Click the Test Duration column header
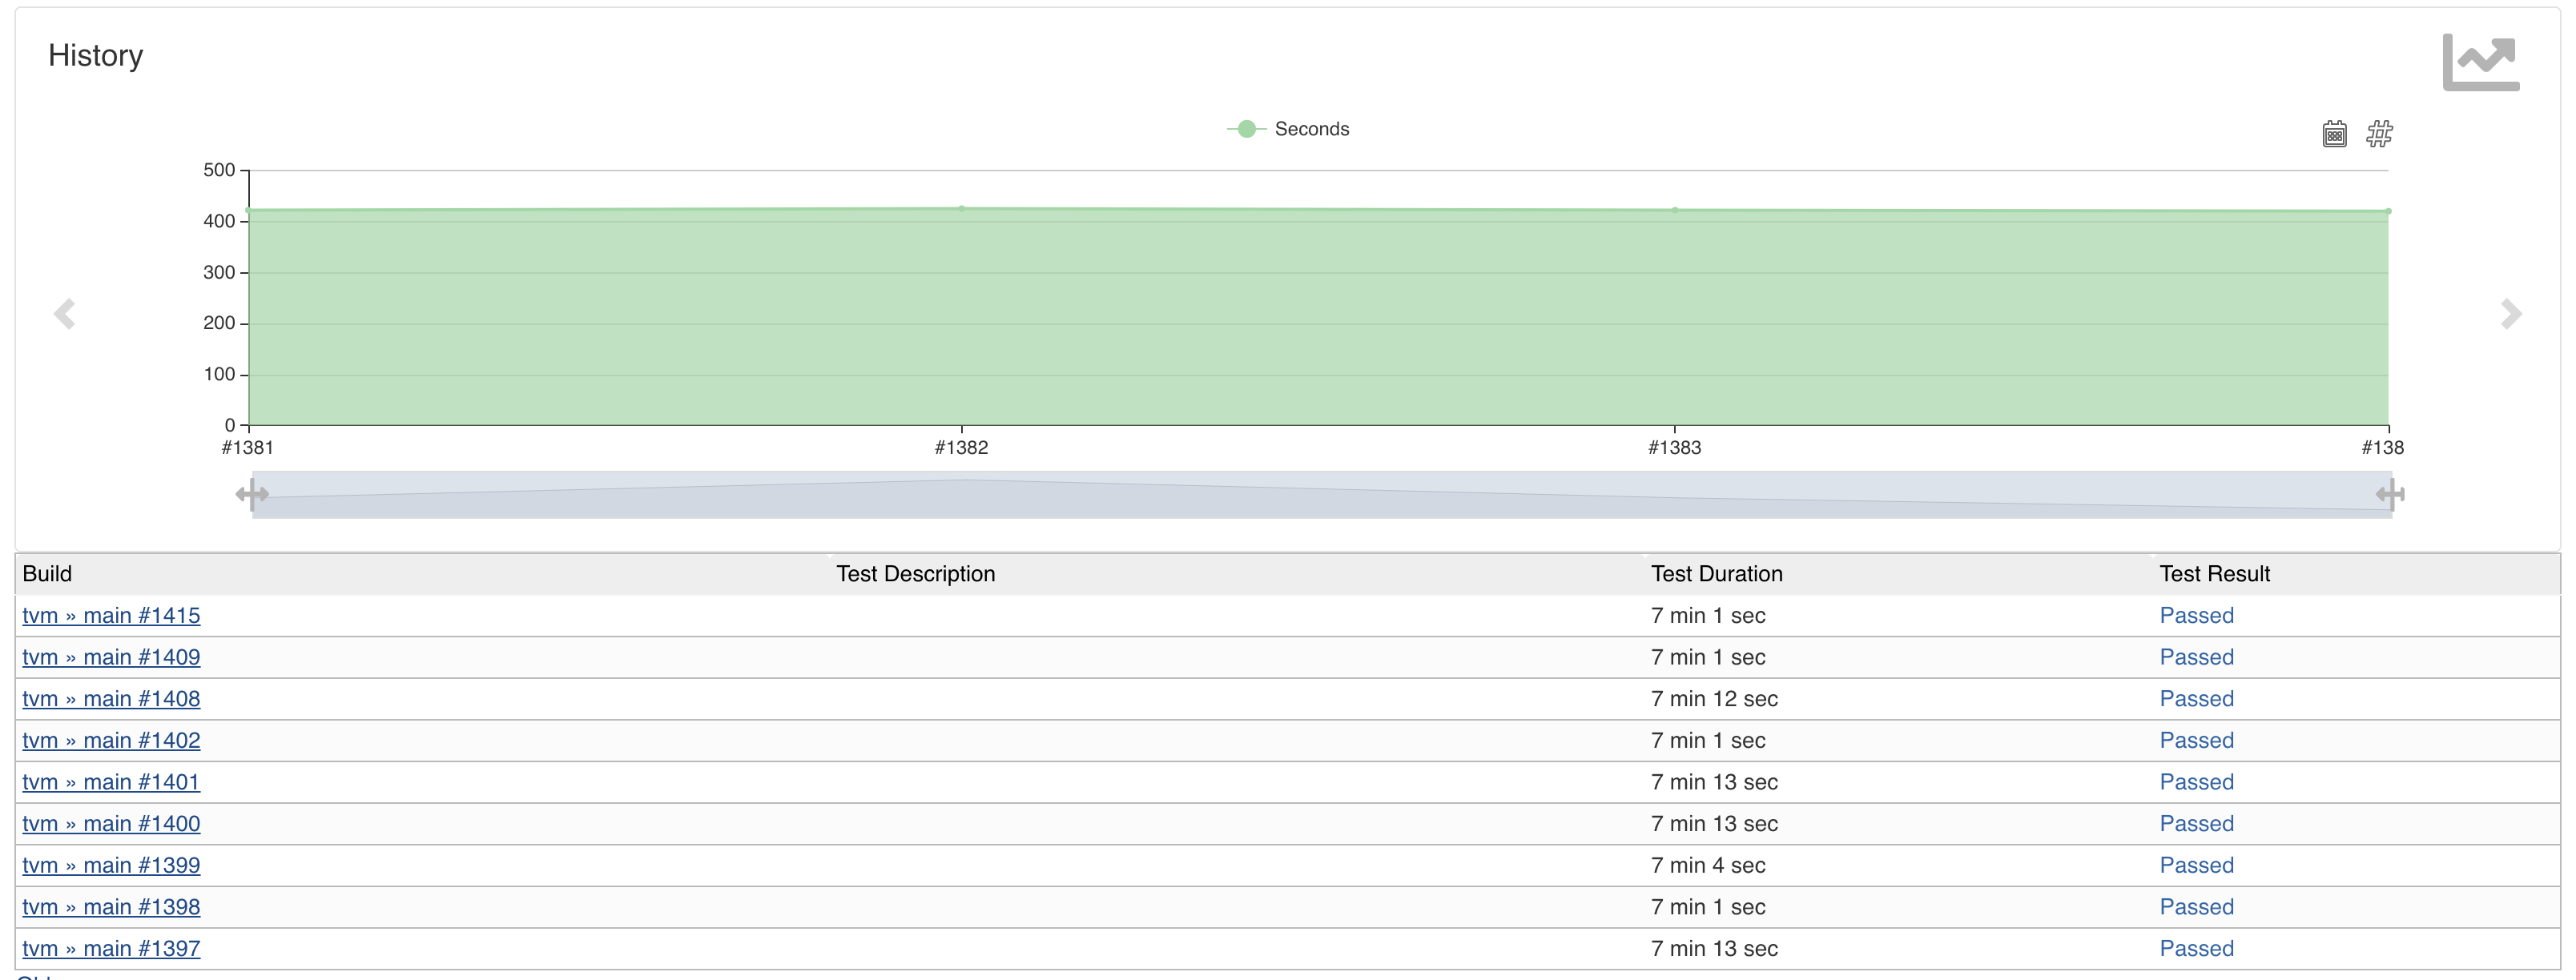This screenshot has height=980, width=2576. point(1716,574)
